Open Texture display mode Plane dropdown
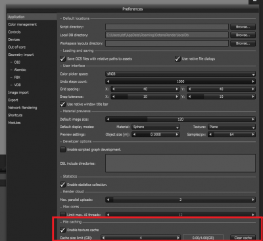The height and width of the screenshot is (241, 263). [231, 127]
